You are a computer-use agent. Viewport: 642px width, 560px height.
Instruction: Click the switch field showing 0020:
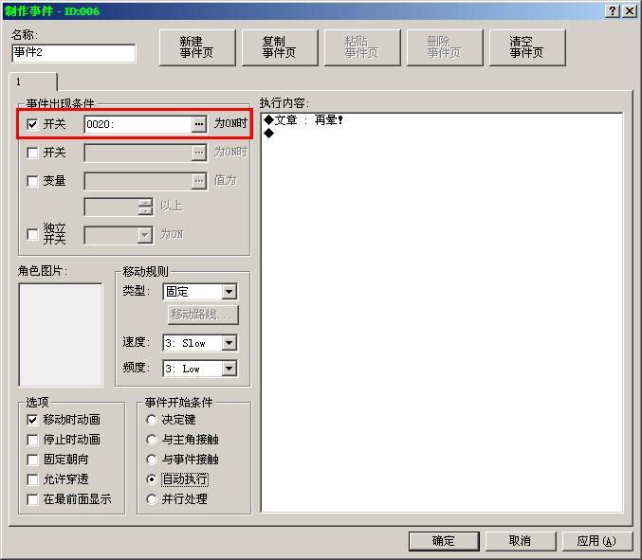(138, 124)
